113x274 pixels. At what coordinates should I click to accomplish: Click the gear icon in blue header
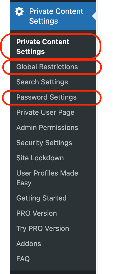point(19,12)
